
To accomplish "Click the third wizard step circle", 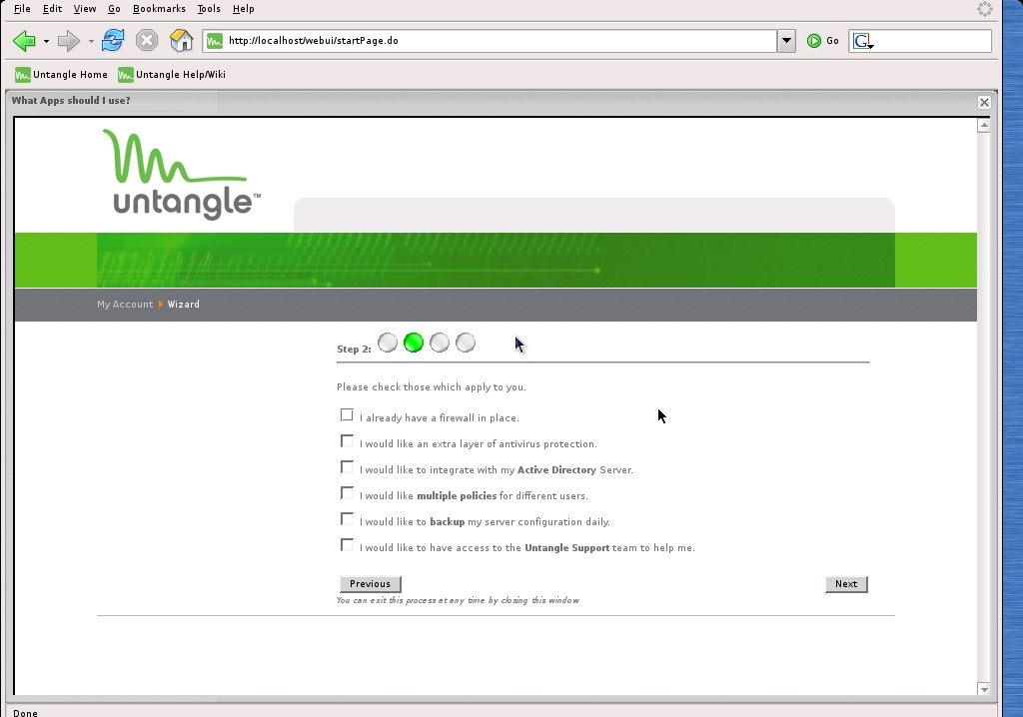I will pos(440,343).
